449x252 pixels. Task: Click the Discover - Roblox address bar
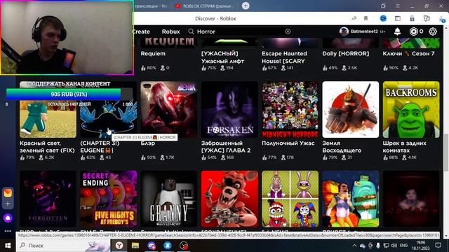coord(215,19)
